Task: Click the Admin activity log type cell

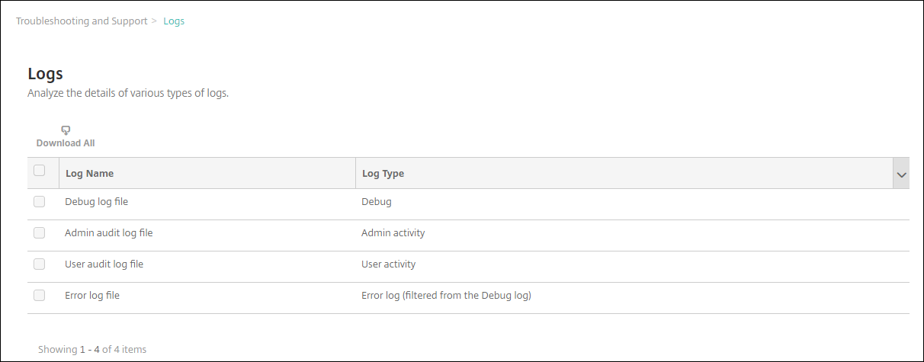Action: coord(393,233)
